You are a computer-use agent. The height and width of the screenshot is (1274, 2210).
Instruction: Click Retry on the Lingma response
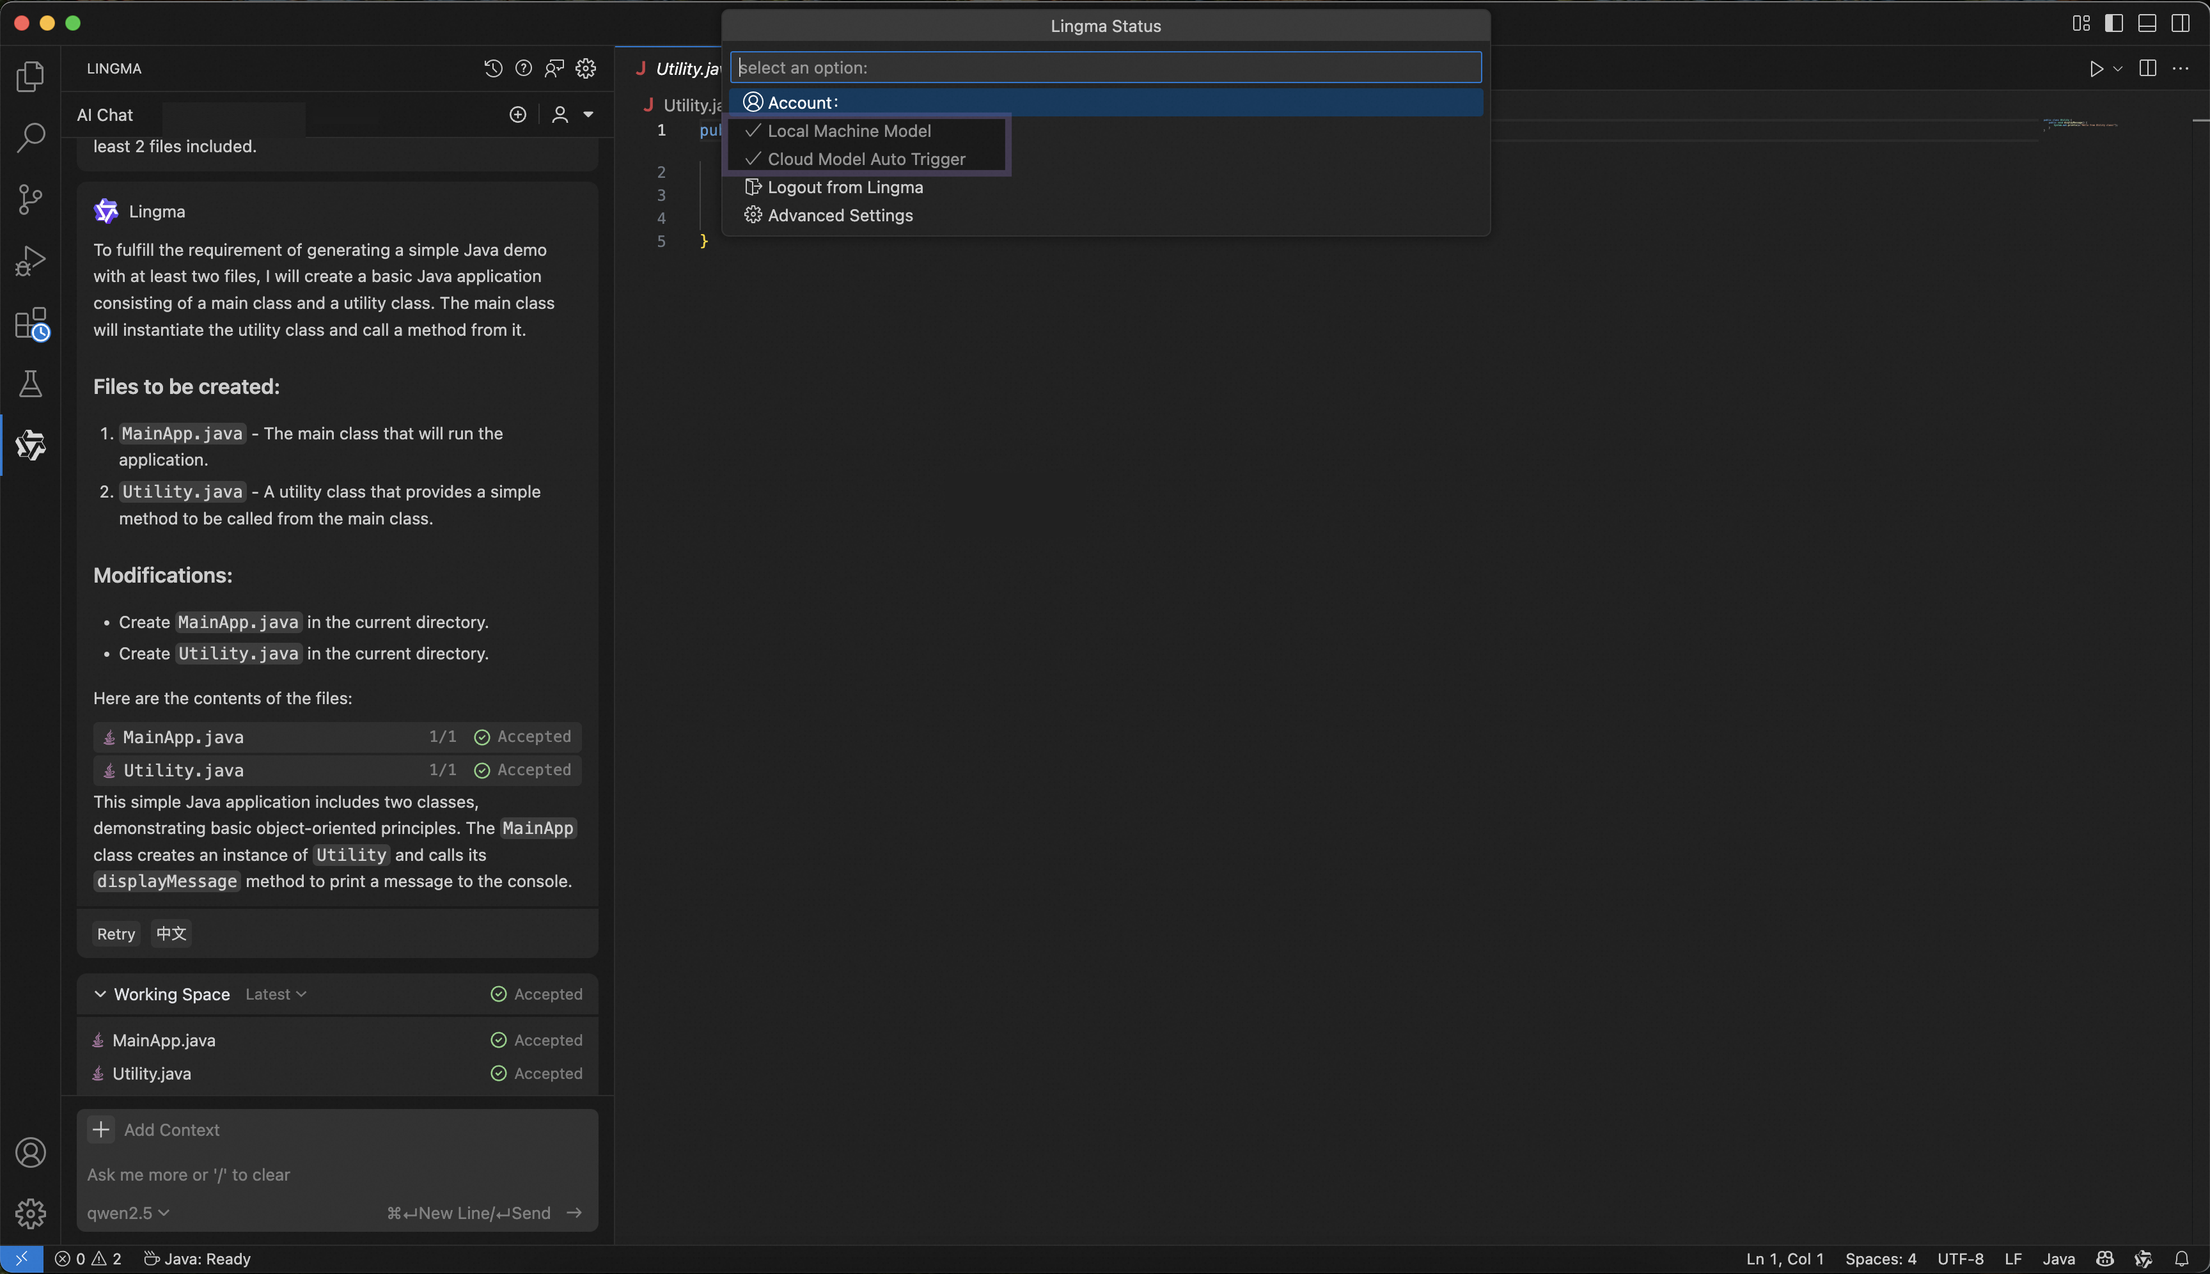pyautogui.click(x=116, y=934)
